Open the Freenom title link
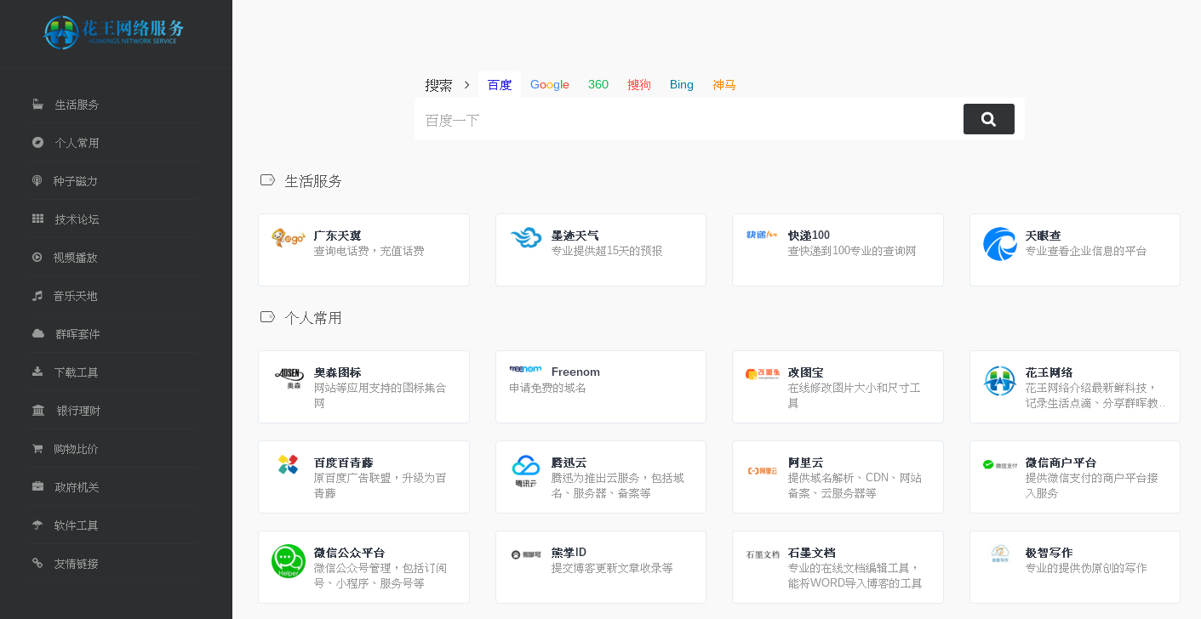This screenshot has height=619, width=1201. 575,372
